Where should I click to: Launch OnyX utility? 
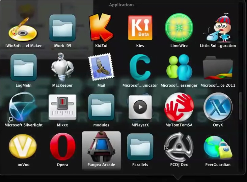pos(218,107)
